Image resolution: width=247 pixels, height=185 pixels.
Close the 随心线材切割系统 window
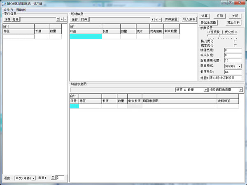pos(240,3)
